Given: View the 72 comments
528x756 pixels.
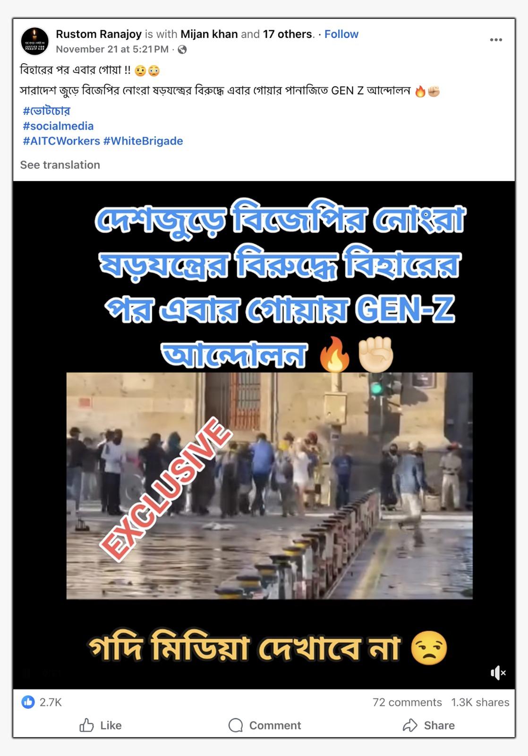Looking at the screenshot, I should [407, 702].
